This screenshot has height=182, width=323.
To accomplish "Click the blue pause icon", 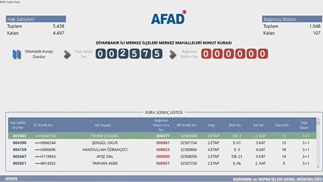I will coord(17,54).
